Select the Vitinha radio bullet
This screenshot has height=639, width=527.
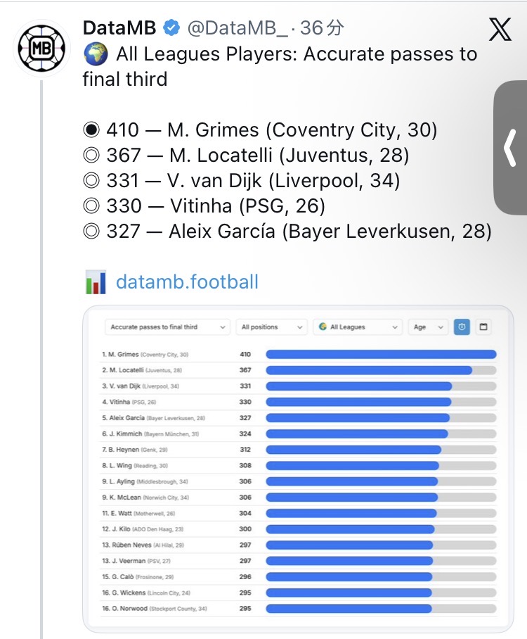[x=92, y=206]
